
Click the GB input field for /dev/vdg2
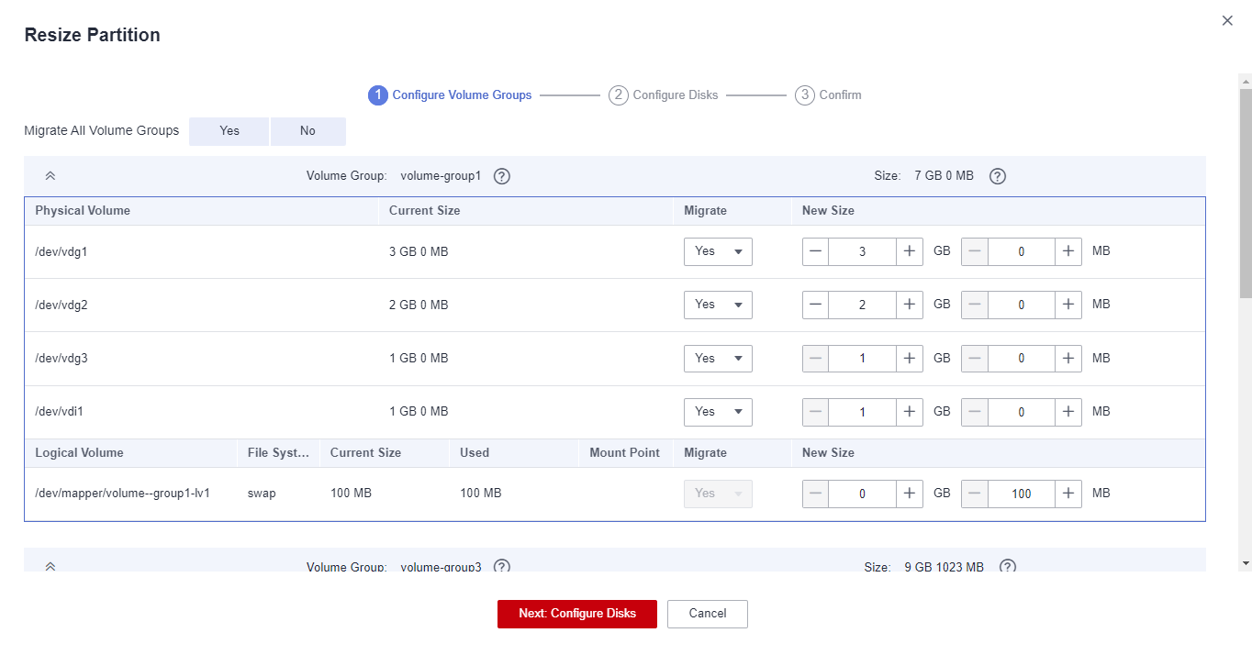[862, 305]
